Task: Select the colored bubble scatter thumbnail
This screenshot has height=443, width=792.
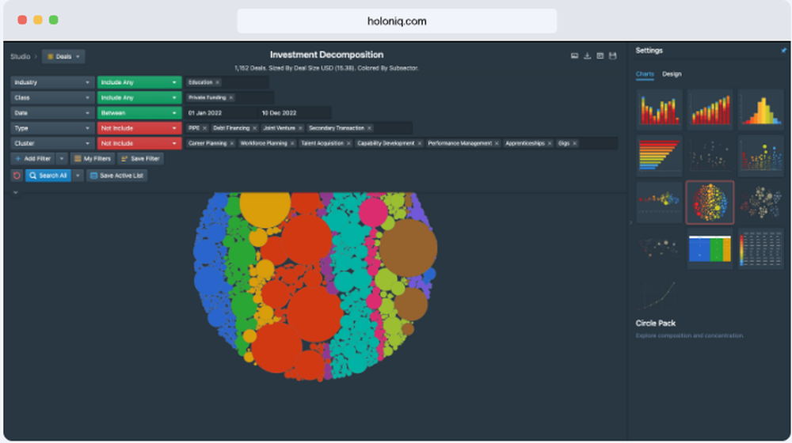Action: click(760, 155)
